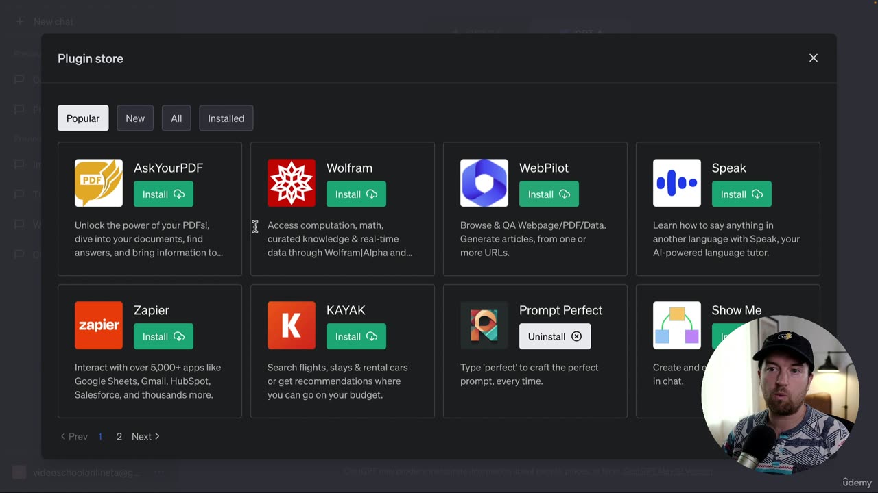Click the KAYAK title text
878x493 pixels.
click(x=346, y=310)
